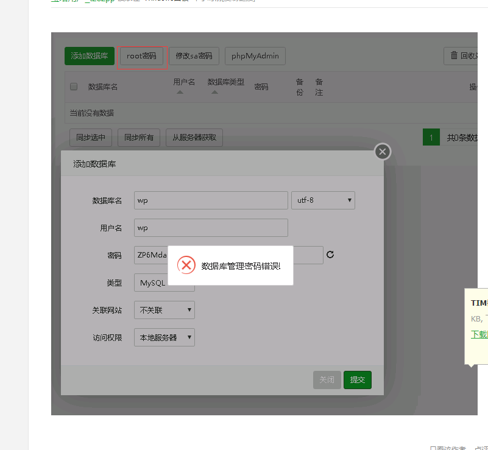
Task: Open the 回收站 recycle bin button
Action: (x=462, y=56)
